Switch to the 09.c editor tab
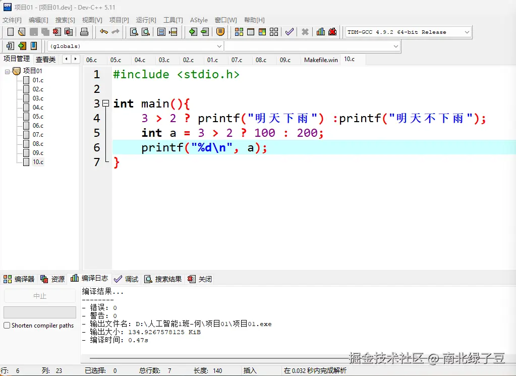 pos(285,60)
